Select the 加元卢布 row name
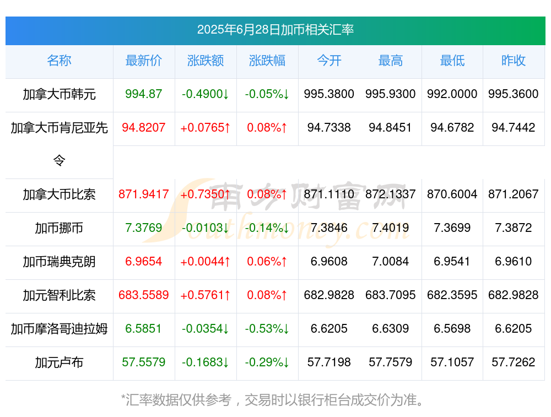 tap(59, 362)
